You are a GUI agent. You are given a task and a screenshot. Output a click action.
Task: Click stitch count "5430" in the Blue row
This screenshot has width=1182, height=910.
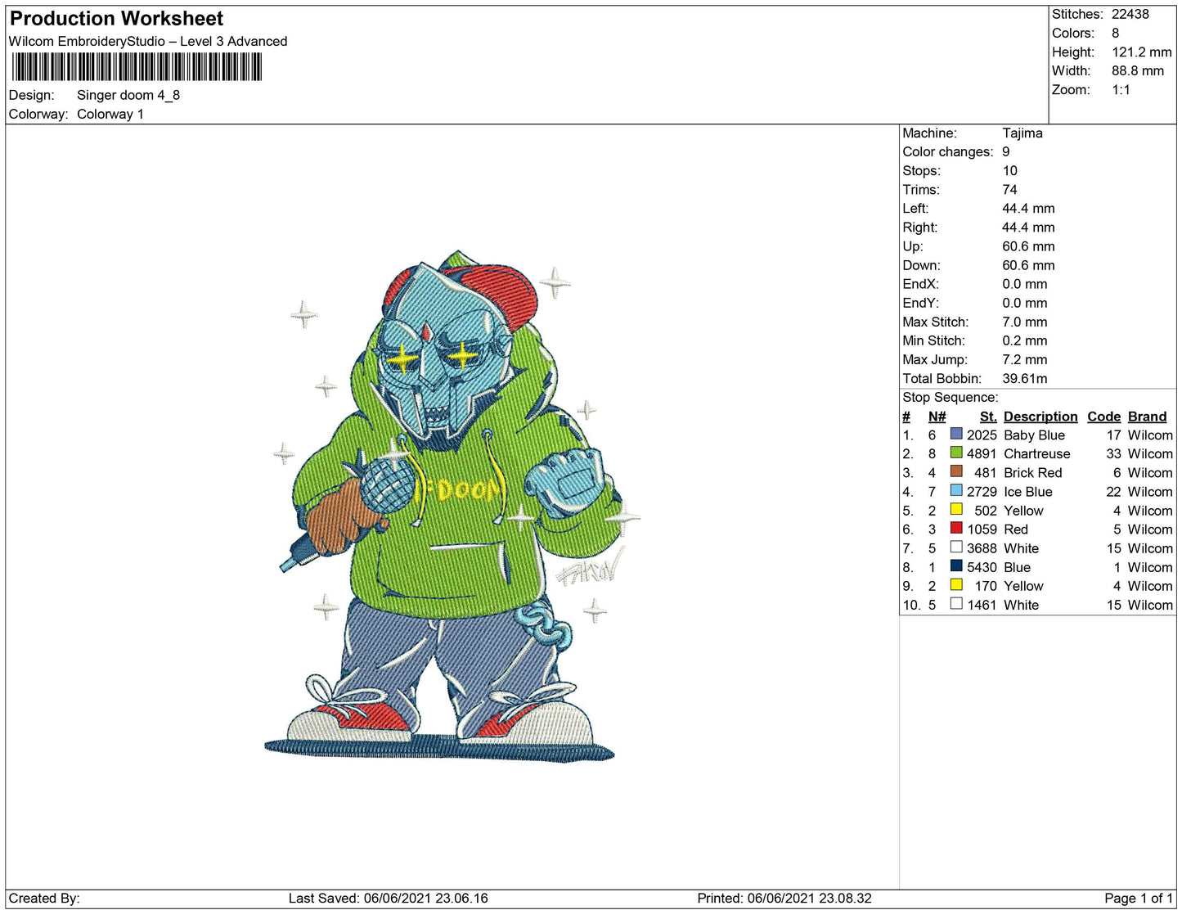[x=982, y=567]
